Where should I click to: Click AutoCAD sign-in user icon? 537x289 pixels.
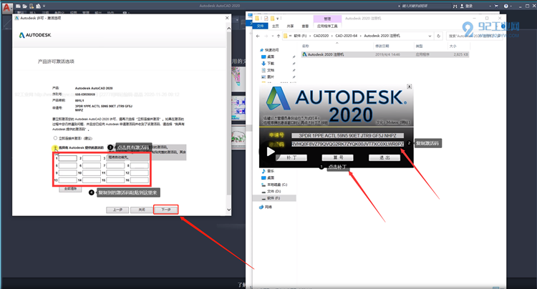pos(462,6)
